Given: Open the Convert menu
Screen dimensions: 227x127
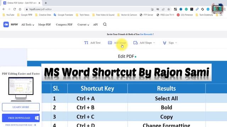Looking at the screenshot, I should coord(83,25).
